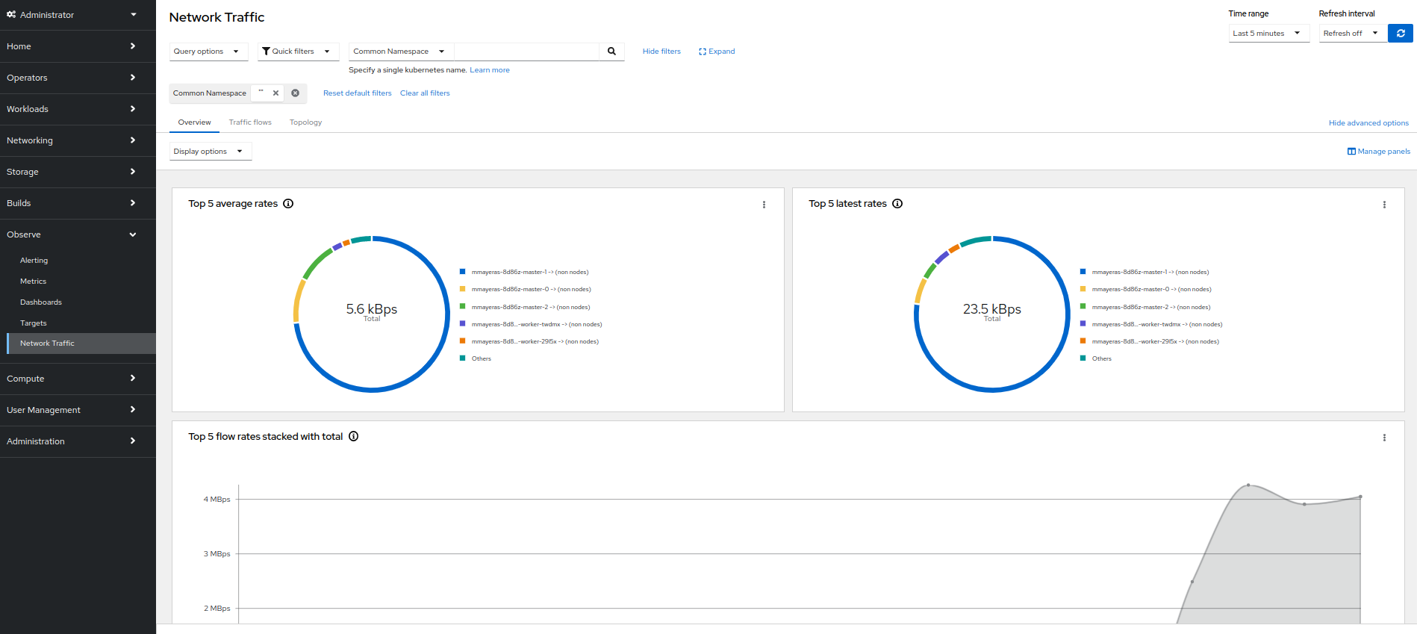Remove the Common Namespace filter group
The width and height of the screenshot is (1417, 634).
(296, 93)
